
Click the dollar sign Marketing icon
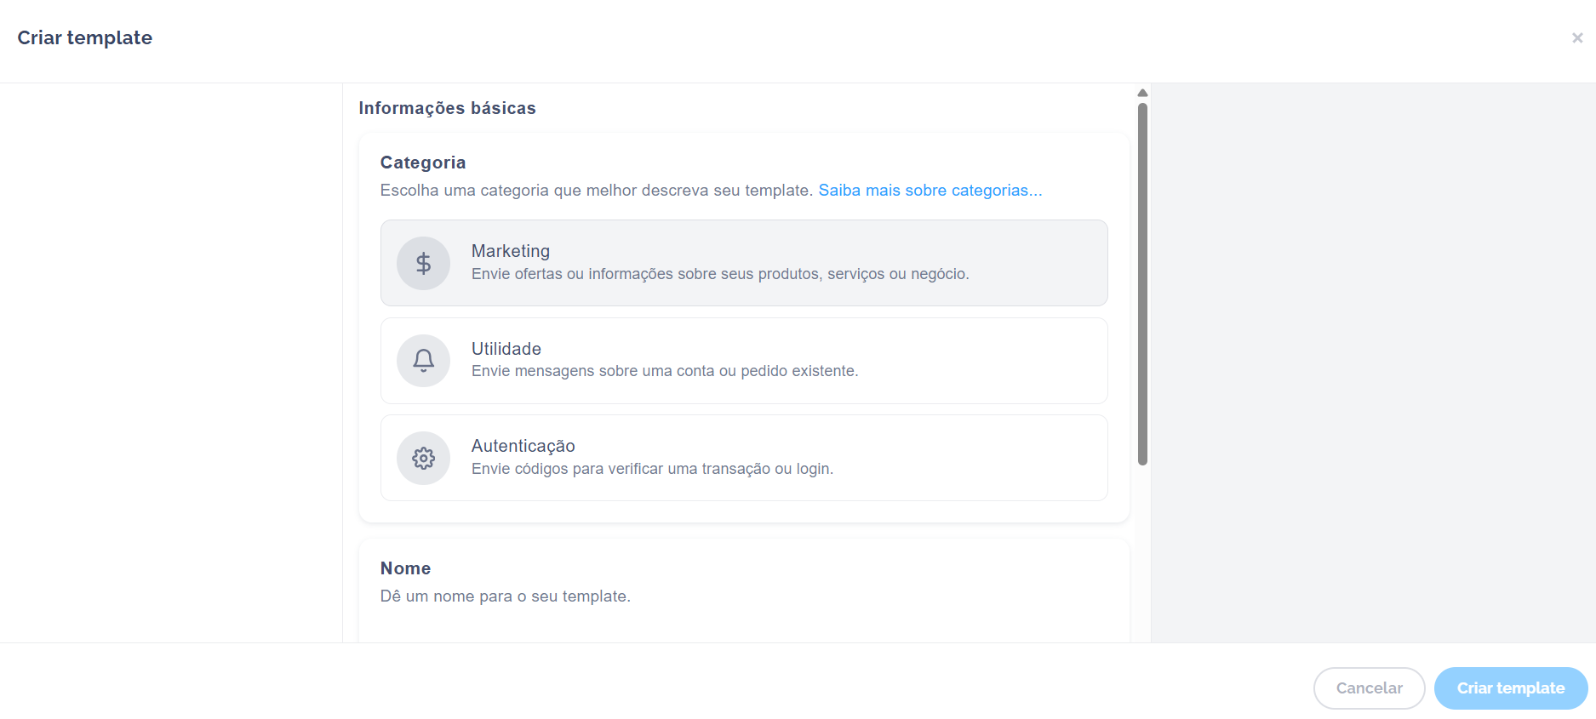pyautogui.click(x=423, y=263)
